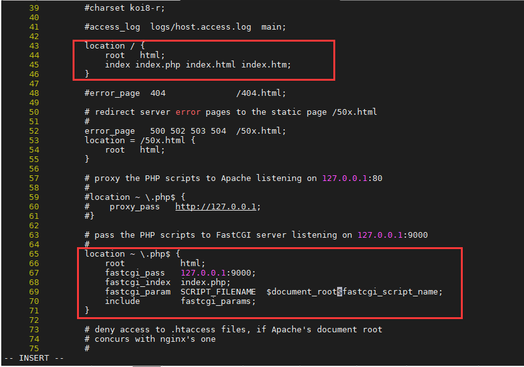Click line number 56
This screenshot has height=367, width=524.
click(x=33, y=169)
